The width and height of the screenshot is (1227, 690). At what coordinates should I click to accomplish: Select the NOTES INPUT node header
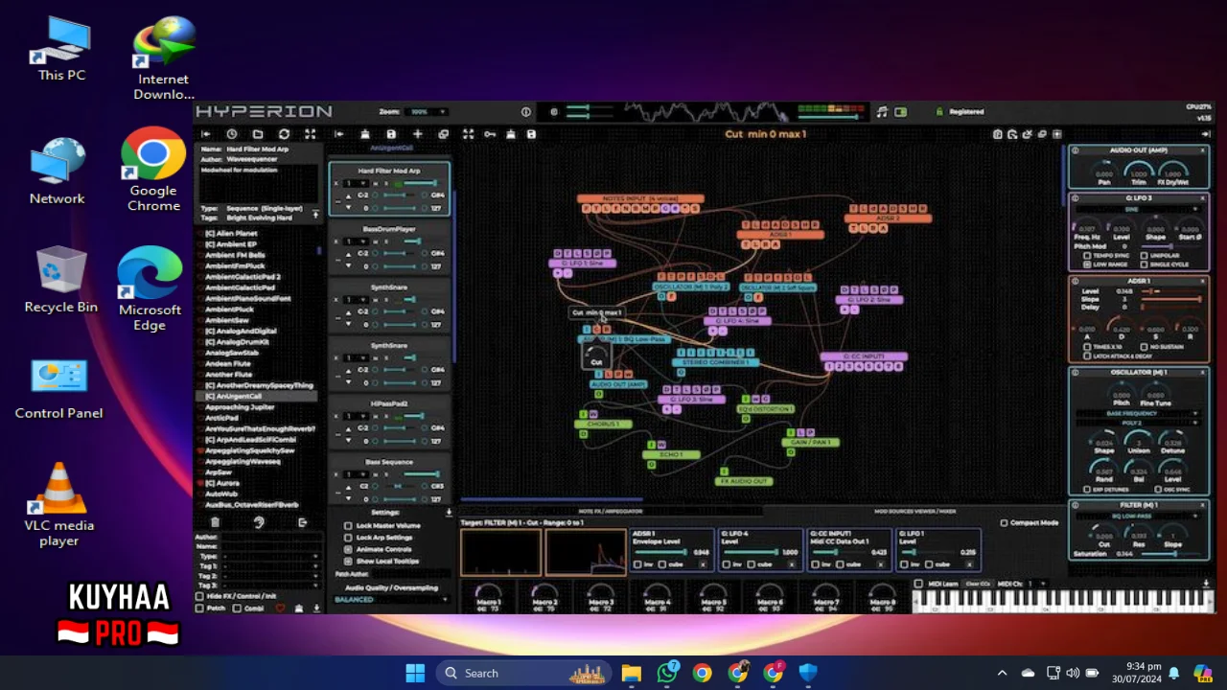(x=640, y=198)
